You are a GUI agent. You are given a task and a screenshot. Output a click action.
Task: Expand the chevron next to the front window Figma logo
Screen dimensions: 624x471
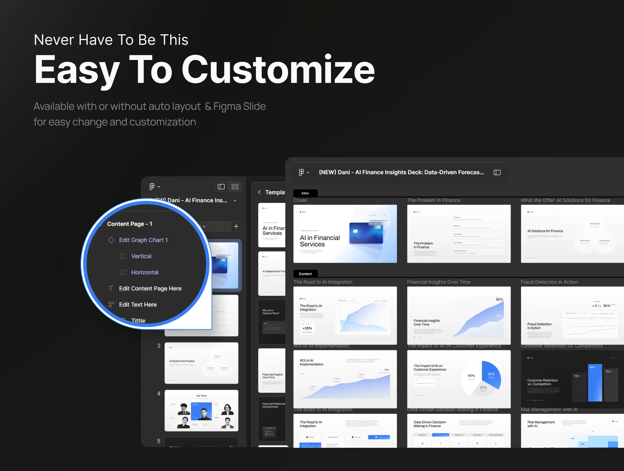(308, 172)
